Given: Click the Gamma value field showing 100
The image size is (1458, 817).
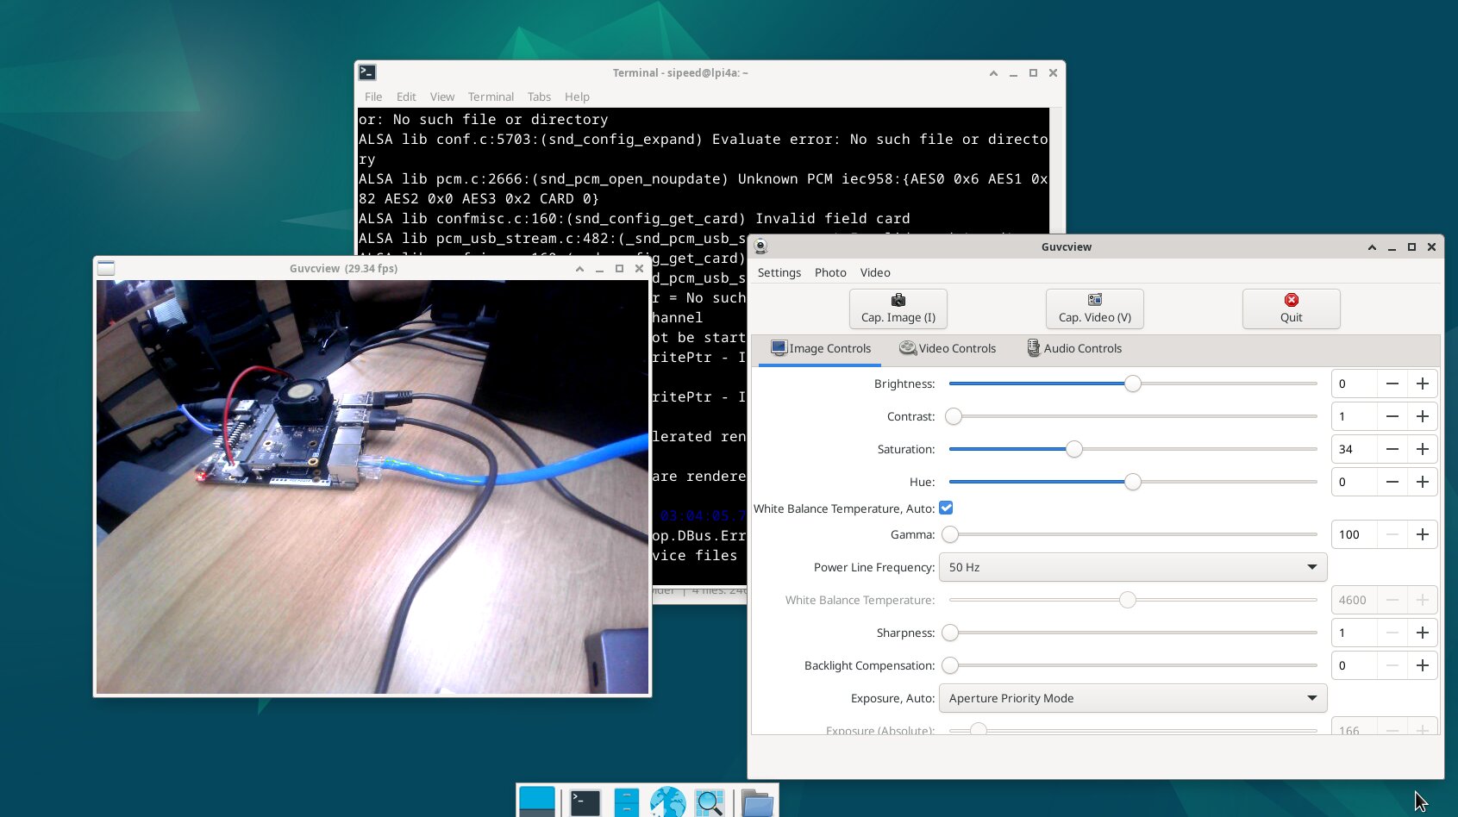Looking at the screenshot, I should pyautogui.click(x=1355, y=534).
